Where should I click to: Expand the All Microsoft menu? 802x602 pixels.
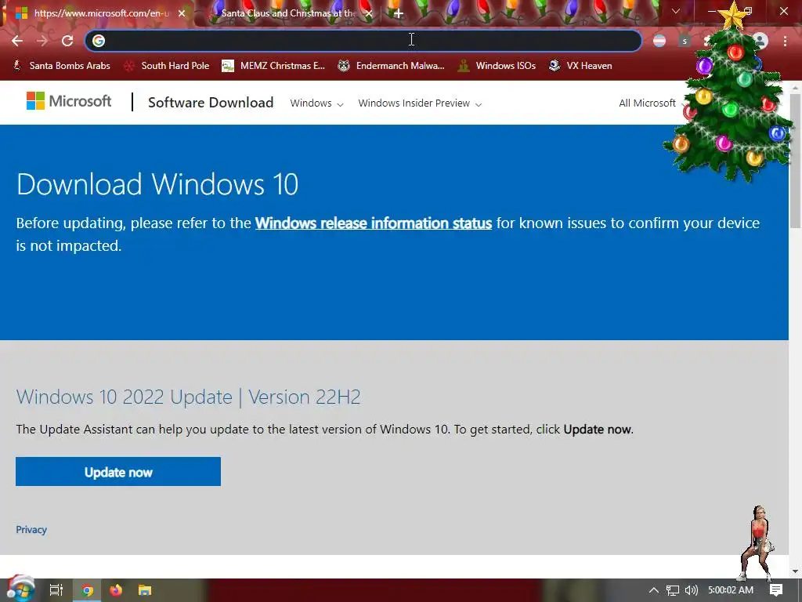pyautogui.click(x=651, y=103)
